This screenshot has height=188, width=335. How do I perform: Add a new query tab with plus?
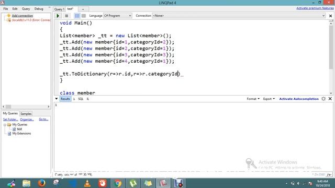(83, 9)
